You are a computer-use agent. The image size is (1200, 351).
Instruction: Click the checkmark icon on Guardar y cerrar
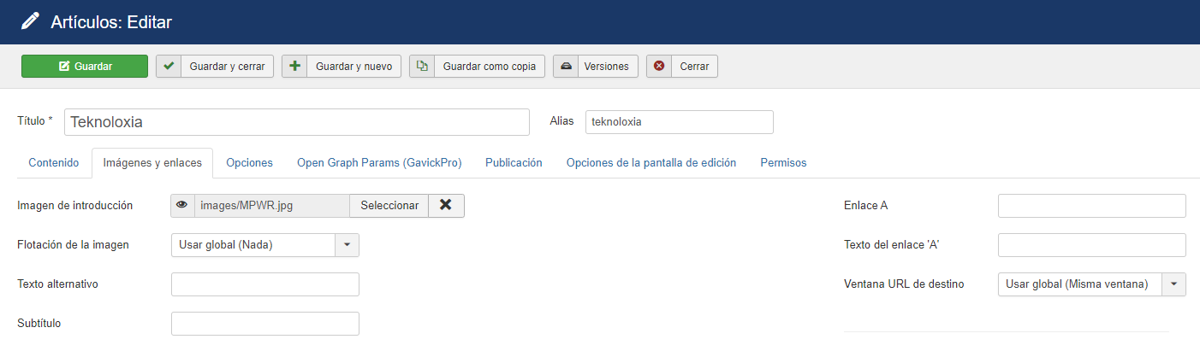169,67
